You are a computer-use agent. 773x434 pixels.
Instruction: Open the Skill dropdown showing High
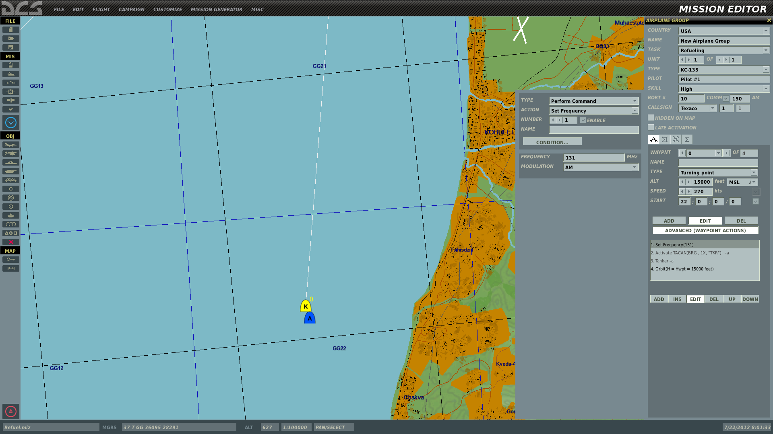tap(724, 89)
